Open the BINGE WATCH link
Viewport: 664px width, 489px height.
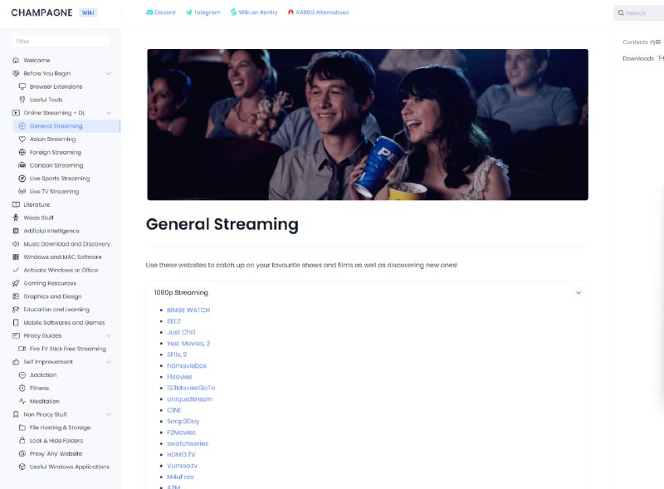coord(188,310)
